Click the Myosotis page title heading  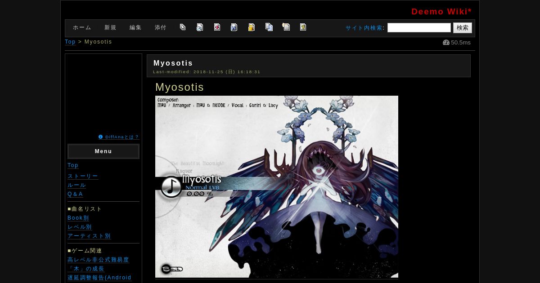[173, 63]
